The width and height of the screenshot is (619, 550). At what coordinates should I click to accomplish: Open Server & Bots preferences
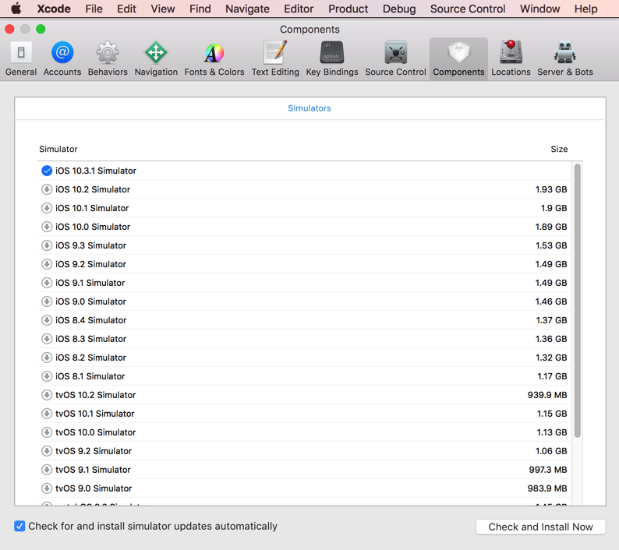coord(565,58)
